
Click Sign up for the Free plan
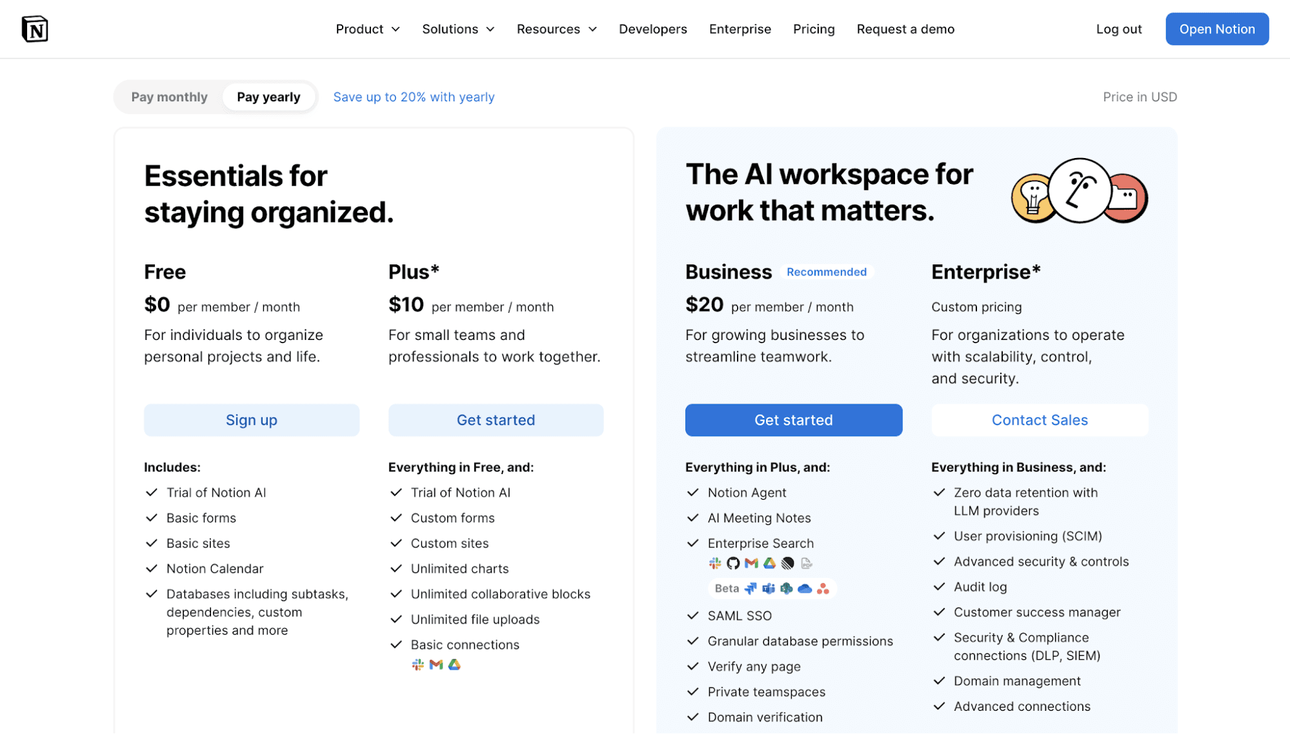252,421
